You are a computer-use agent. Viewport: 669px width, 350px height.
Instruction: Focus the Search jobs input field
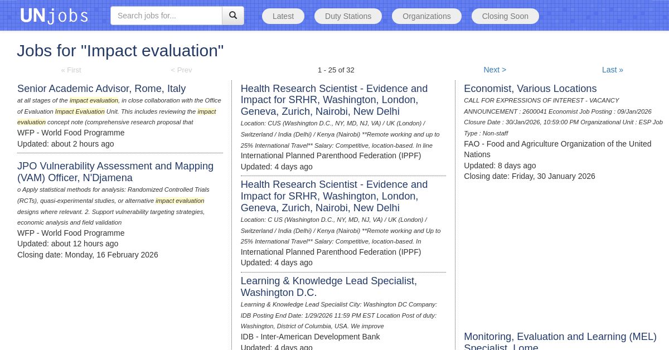(166, 16)
